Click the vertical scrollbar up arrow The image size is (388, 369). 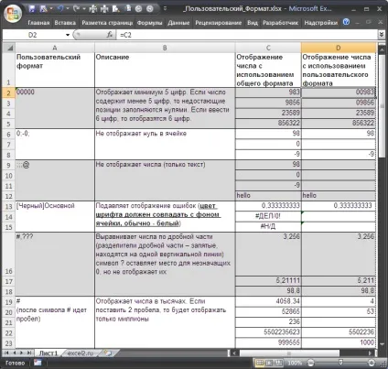tap(382, 49)
